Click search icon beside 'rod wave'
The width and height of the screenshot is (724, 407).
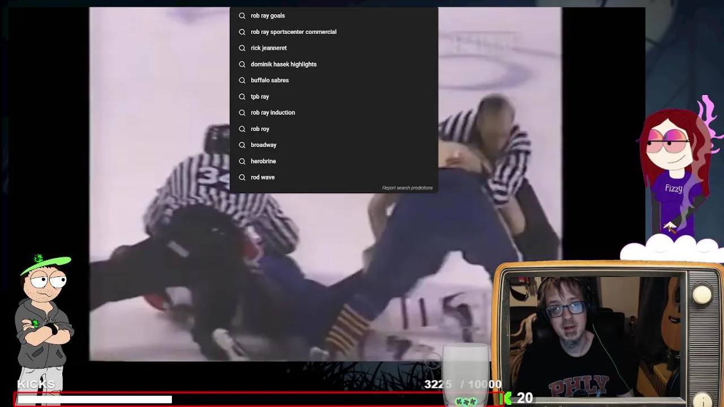tap(242, 177)
